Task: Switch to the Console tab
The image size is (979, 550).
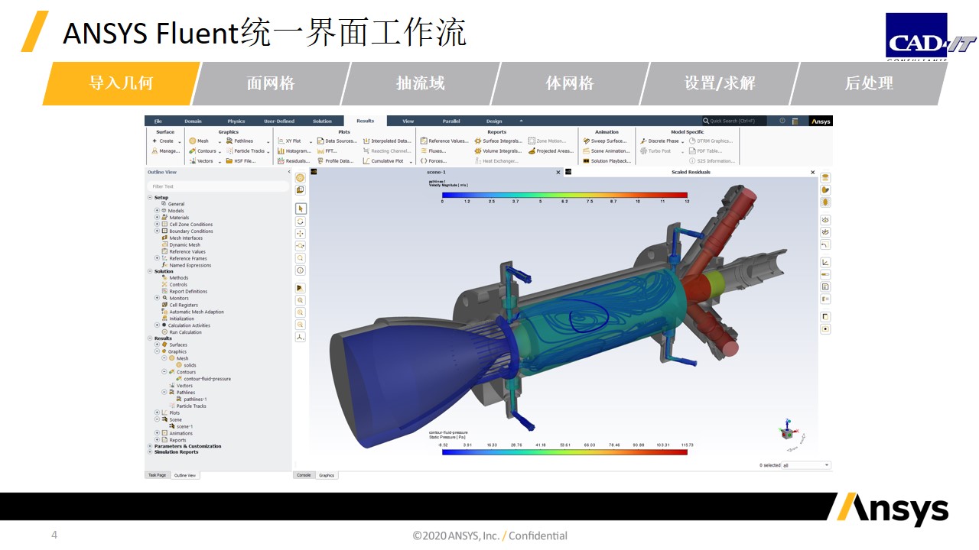Action: click(x=304, y=475)
